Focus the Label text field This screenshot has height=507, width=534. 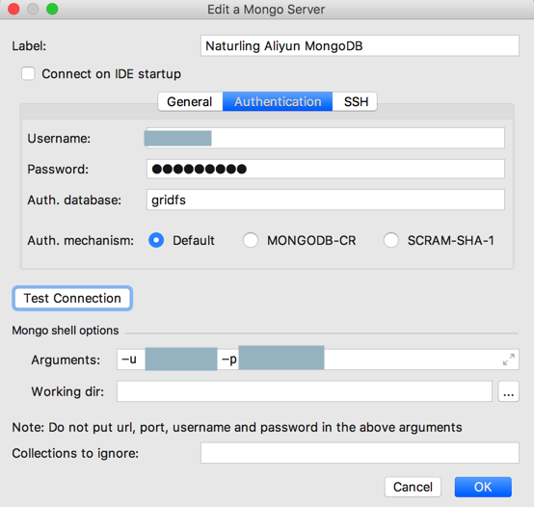360,45
